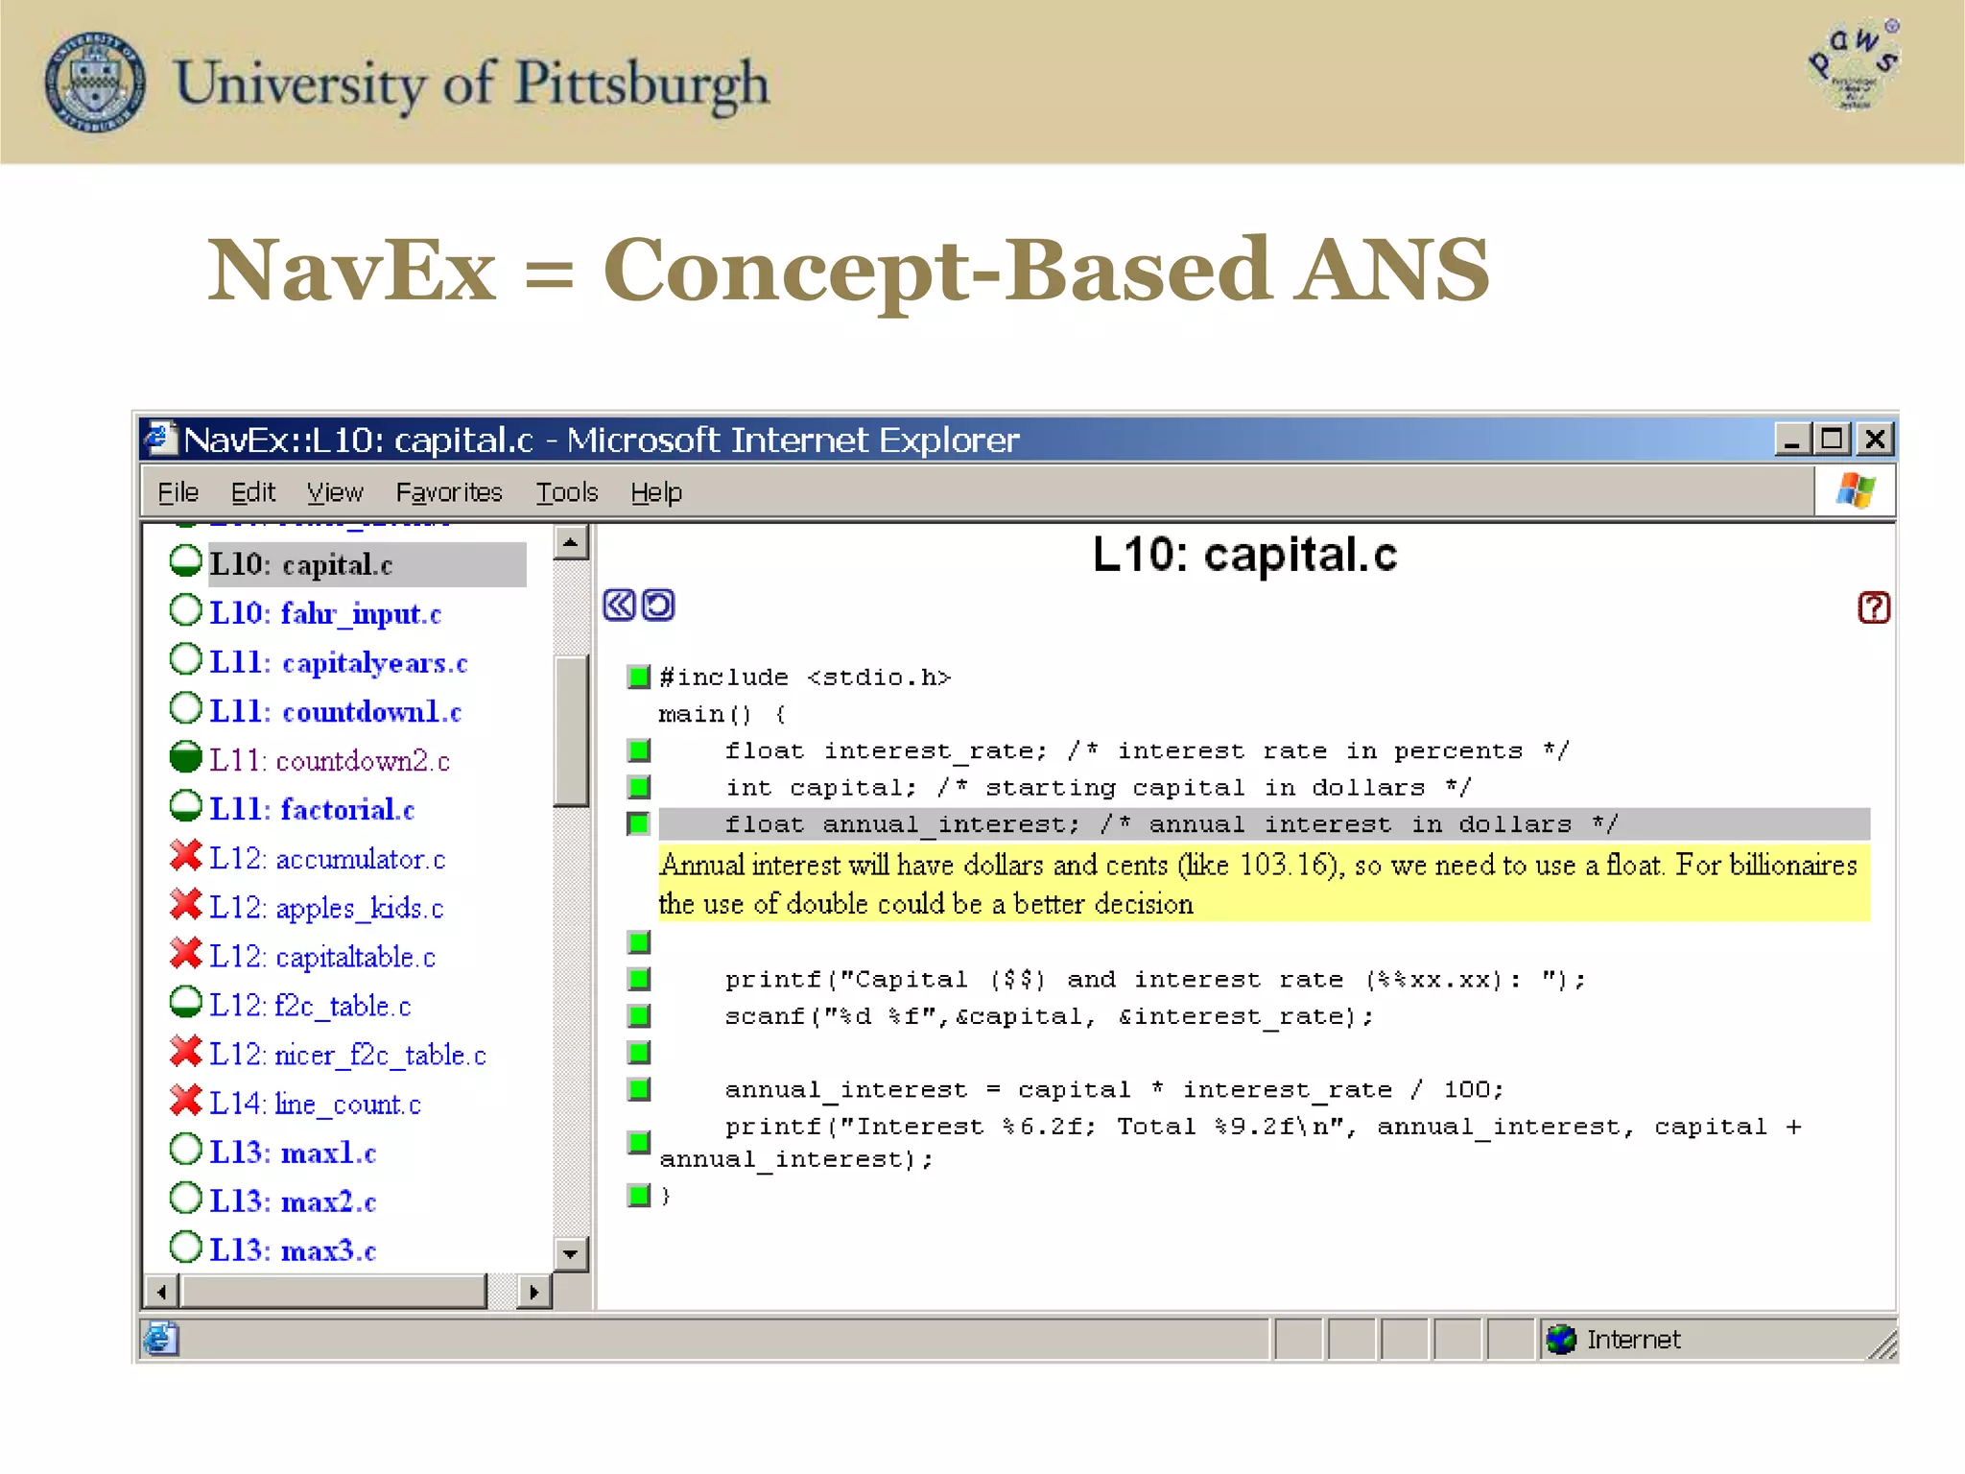Click the Internet Explorer icon in the title bar

click(160, 439)
